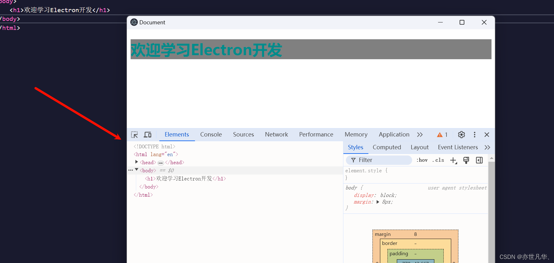Screen dimensions: 554x263
Task: Expand the head node triangle
Action: [137, 162]
